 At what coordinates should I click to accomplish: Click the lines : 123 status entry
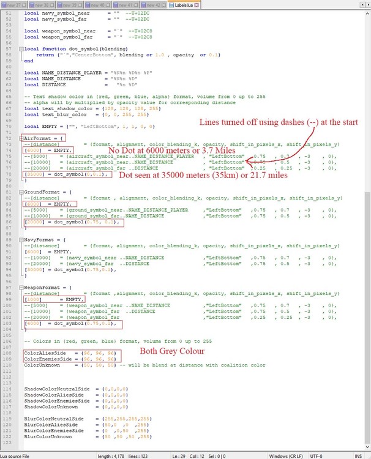click(x=138, y=456)
